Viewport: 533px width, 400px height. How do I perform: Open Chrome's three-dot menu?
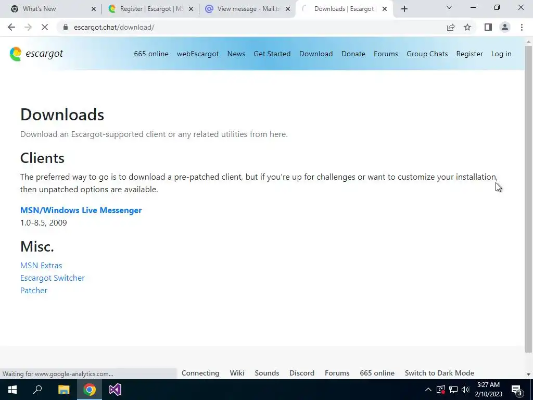(x=522, y=27)
